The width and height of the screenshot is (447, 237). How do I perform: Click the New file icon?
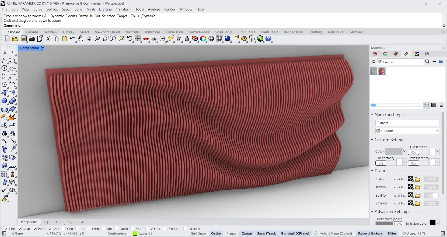point(7,39)
